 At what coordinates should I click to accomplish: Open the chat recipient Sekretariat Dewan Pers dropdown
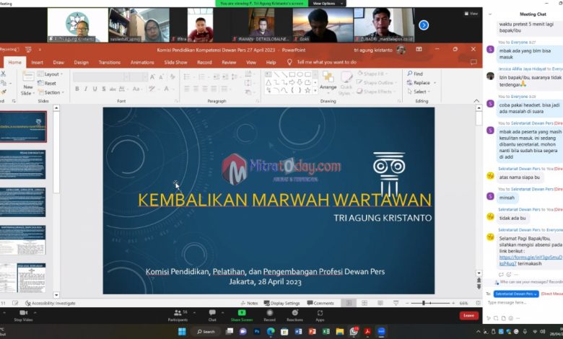(516, 294)
